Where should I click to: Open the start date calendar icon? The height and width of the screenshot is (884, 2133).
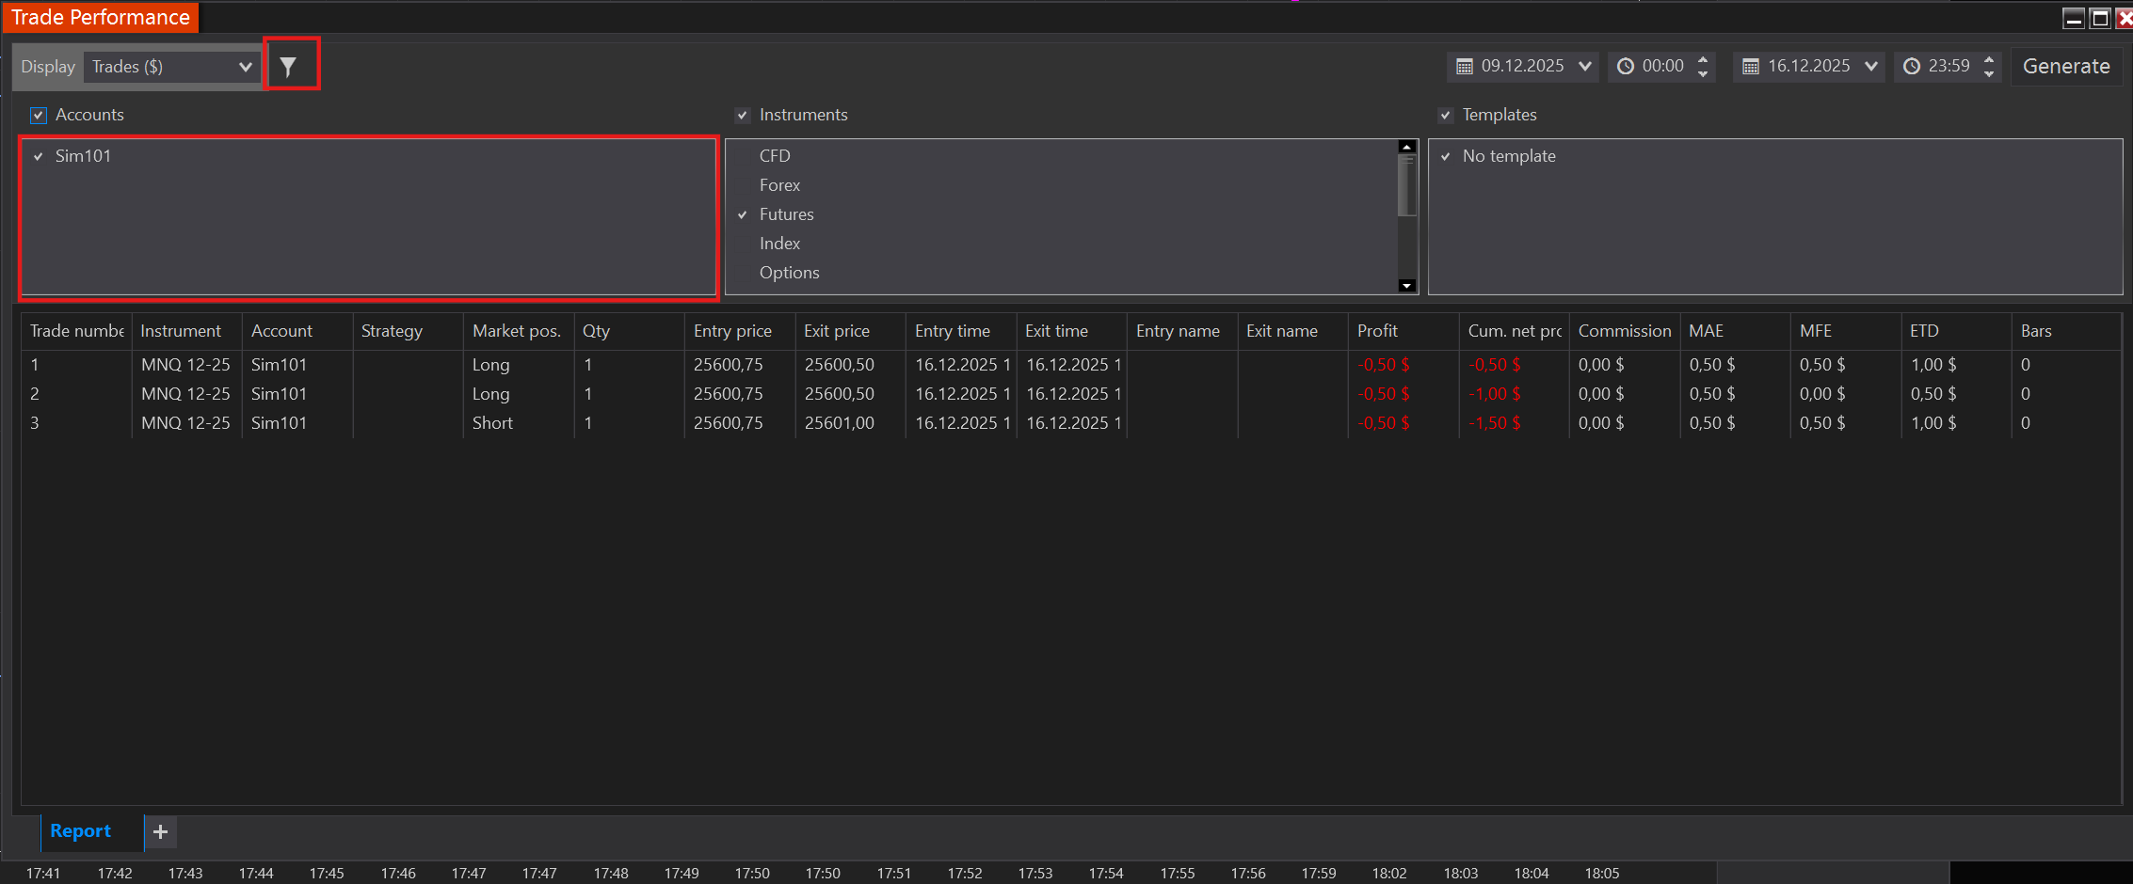1464,66
